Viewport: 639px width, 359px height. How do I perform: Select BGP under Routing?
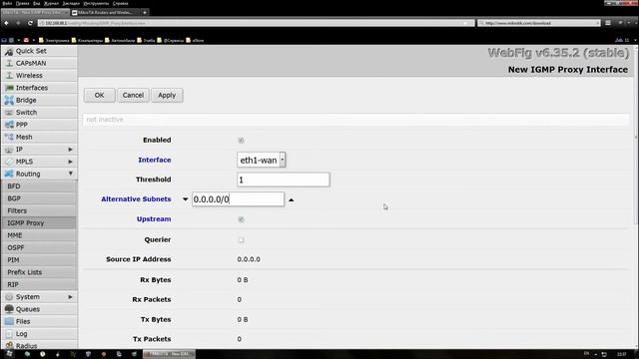click(x=39, y=198)
